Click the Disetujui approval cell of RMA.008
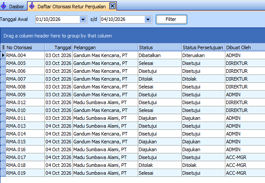The width and height of the screenshot is (265, 183). coord(203,87)
